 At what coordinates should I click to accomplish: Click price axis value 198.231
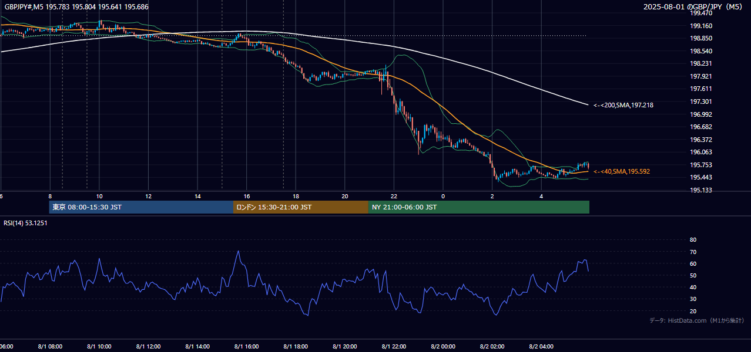[x=701, y=63]
